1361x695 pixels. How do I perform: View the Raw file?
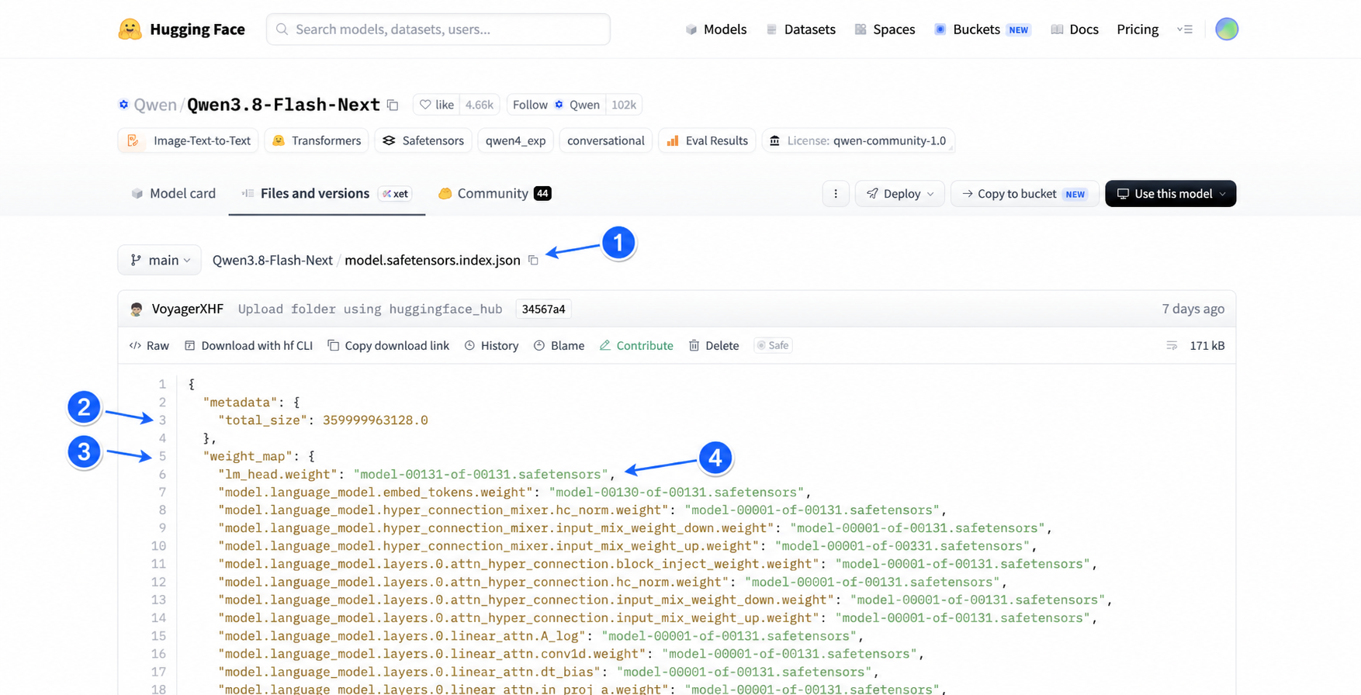point(149,346)
